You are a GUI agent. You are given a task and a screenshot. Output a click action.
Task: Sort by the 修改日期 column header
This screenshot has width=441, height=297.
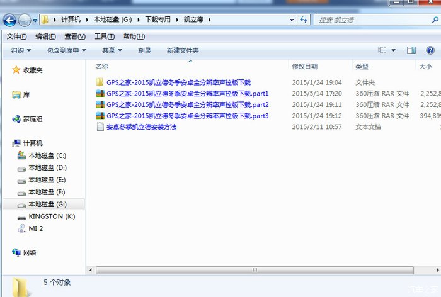(x=304, y=66)
